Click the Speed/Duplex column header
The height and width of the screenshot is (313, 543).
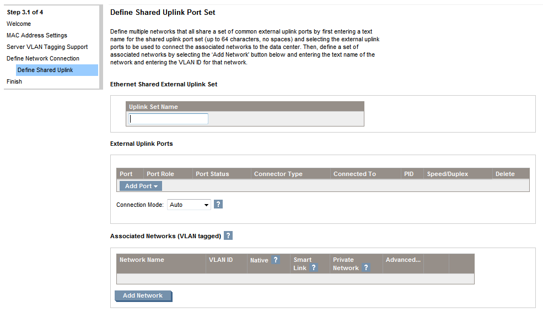(447, 174)
